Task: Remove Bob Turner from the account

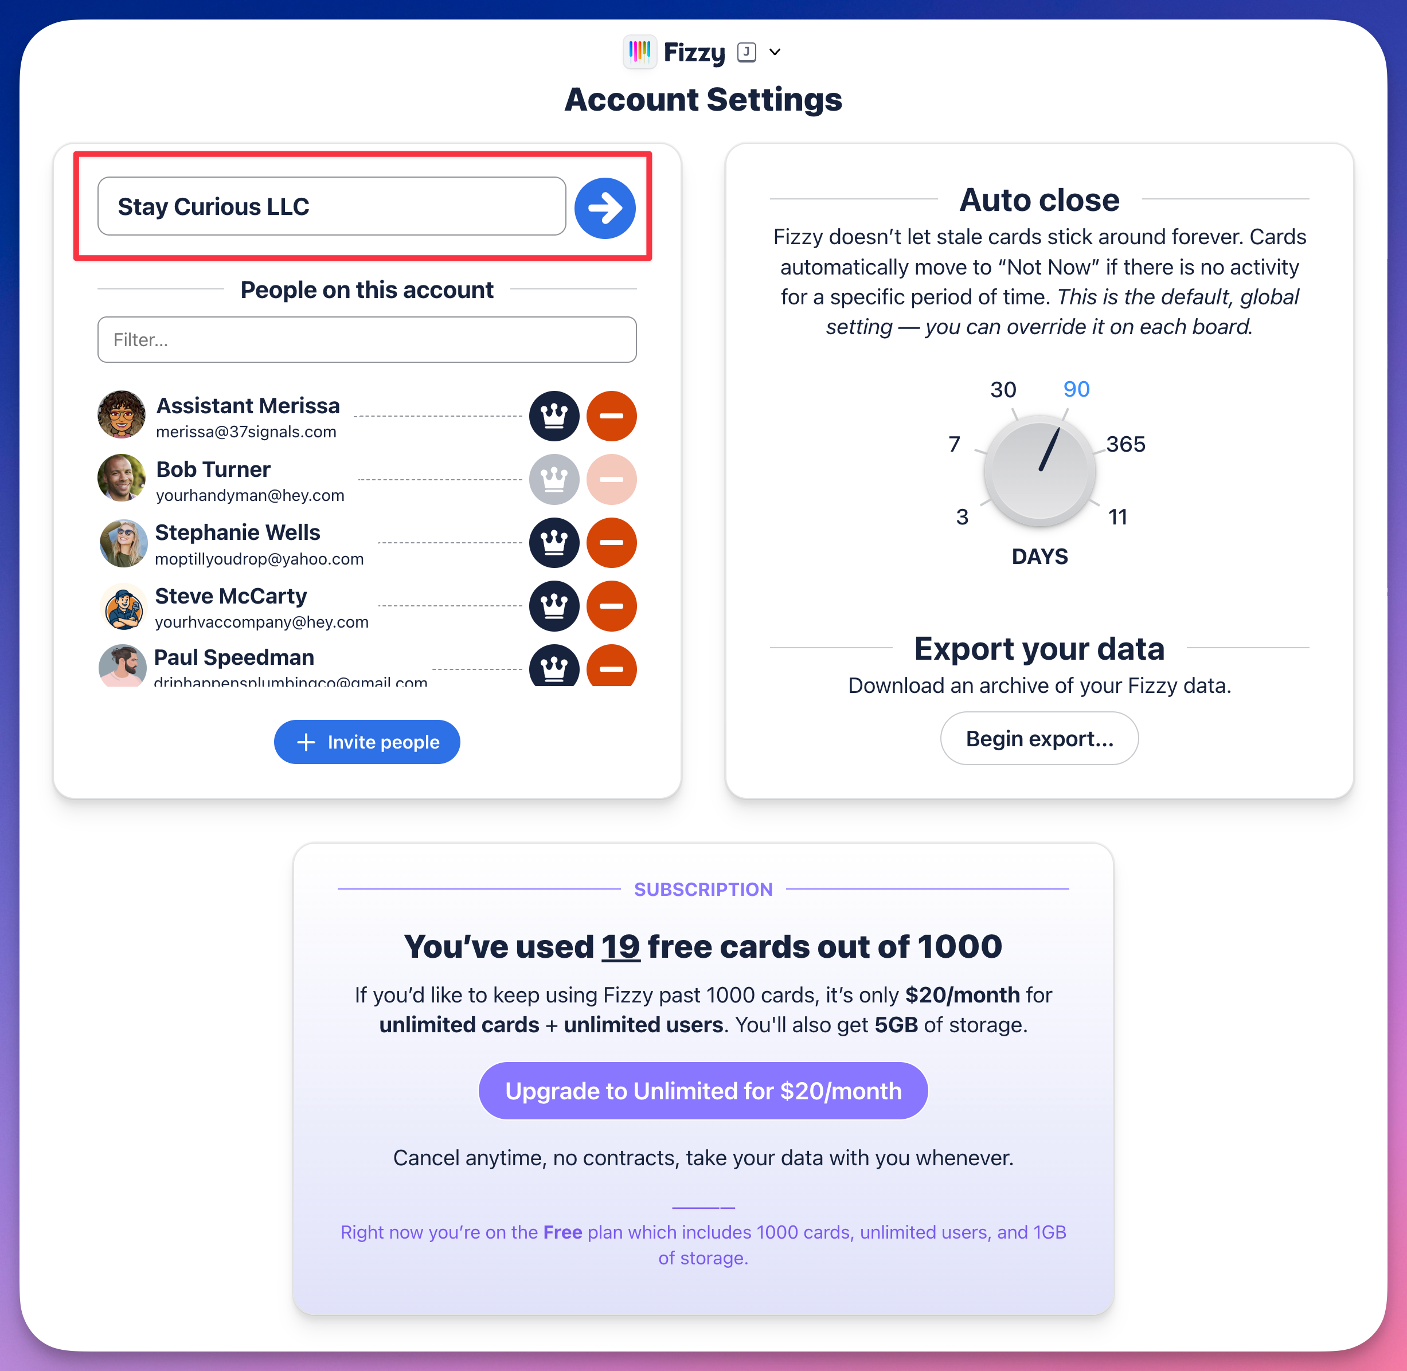Action: click(611, 479)
